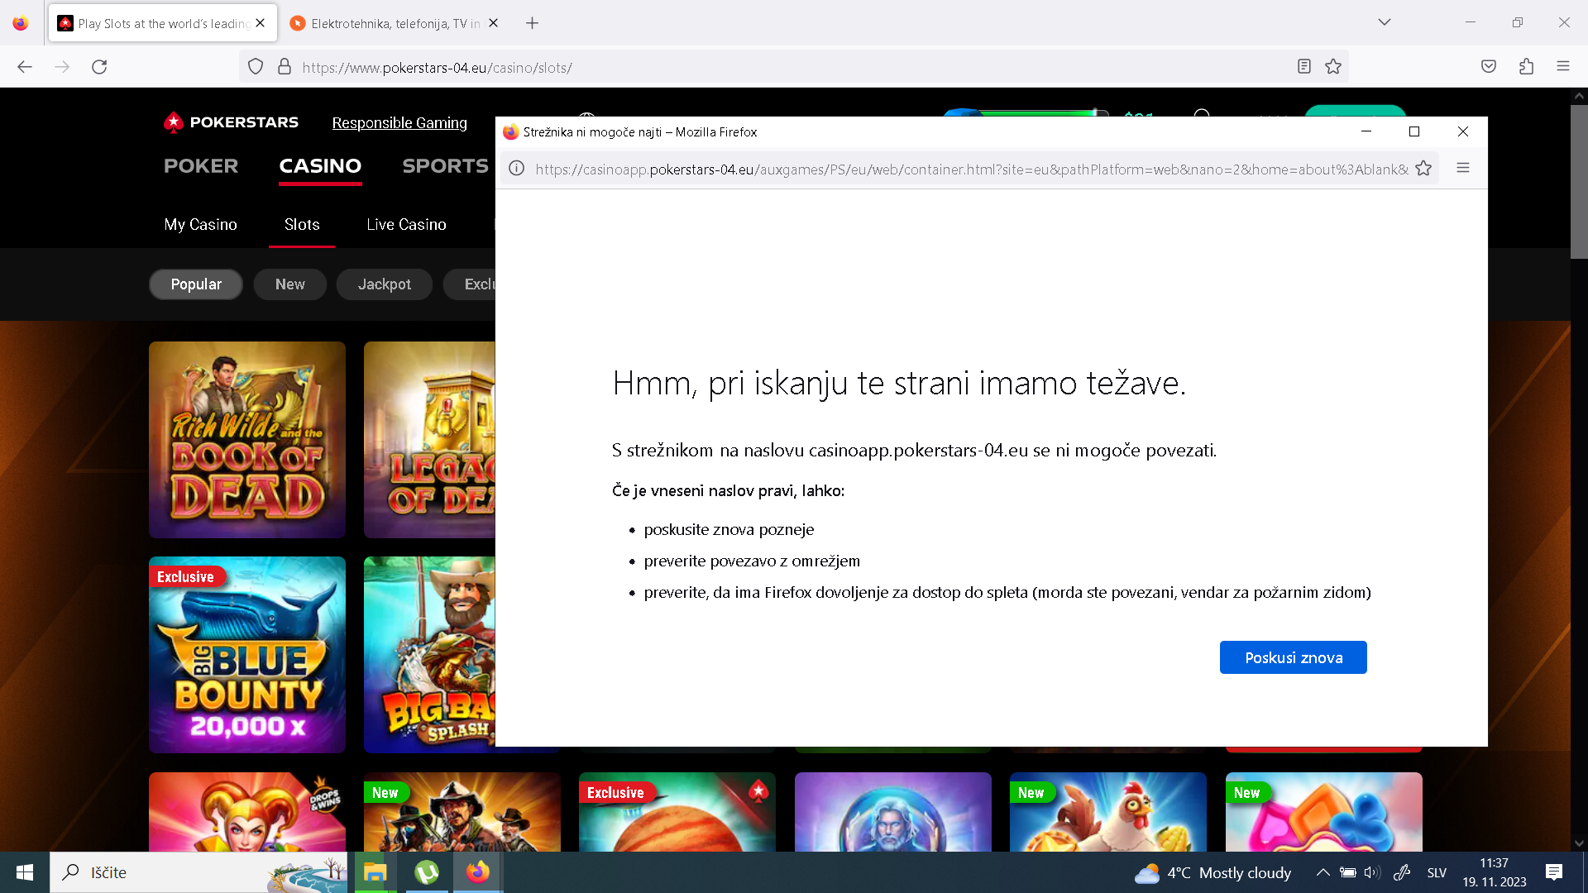Open the Pocket save icon
The width and height of the screenshot is (1588, 893).
click(x=1489, y=67)
